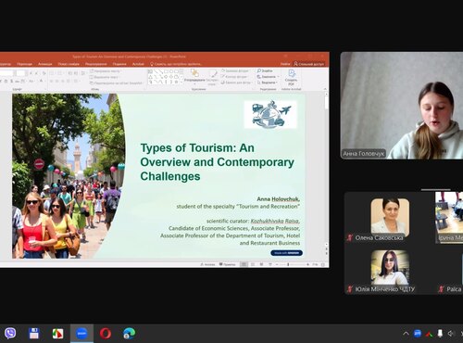
Task: Start the slide show from the status bar
Action: [x=270, y=264]
